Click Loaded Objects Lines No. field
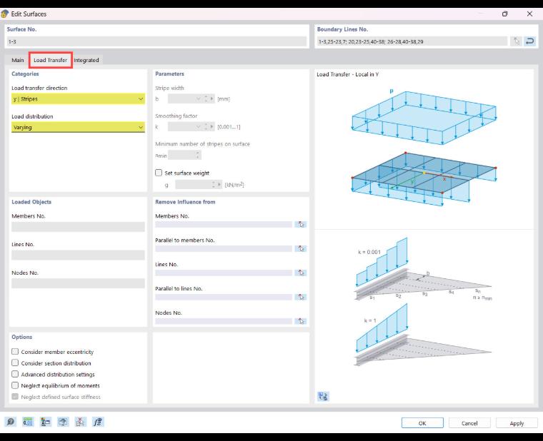 [x=78, y=255]
